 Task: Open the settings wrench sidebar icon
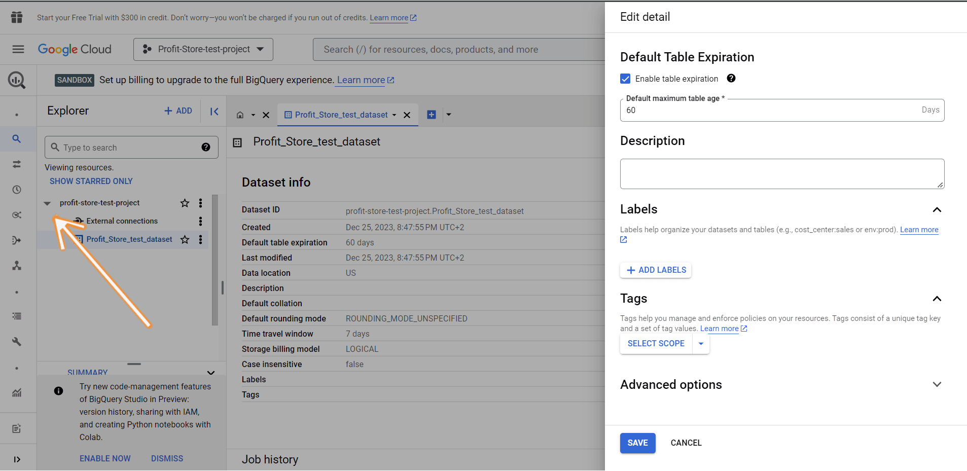pos(17,341)
